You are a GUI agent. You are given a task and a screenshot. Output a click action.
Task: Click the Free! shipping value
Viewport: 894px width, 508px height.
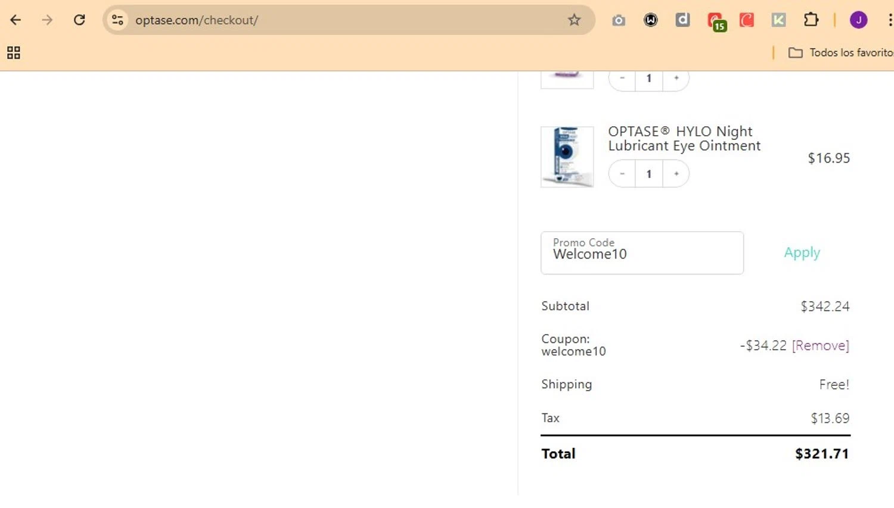point(834,385)
